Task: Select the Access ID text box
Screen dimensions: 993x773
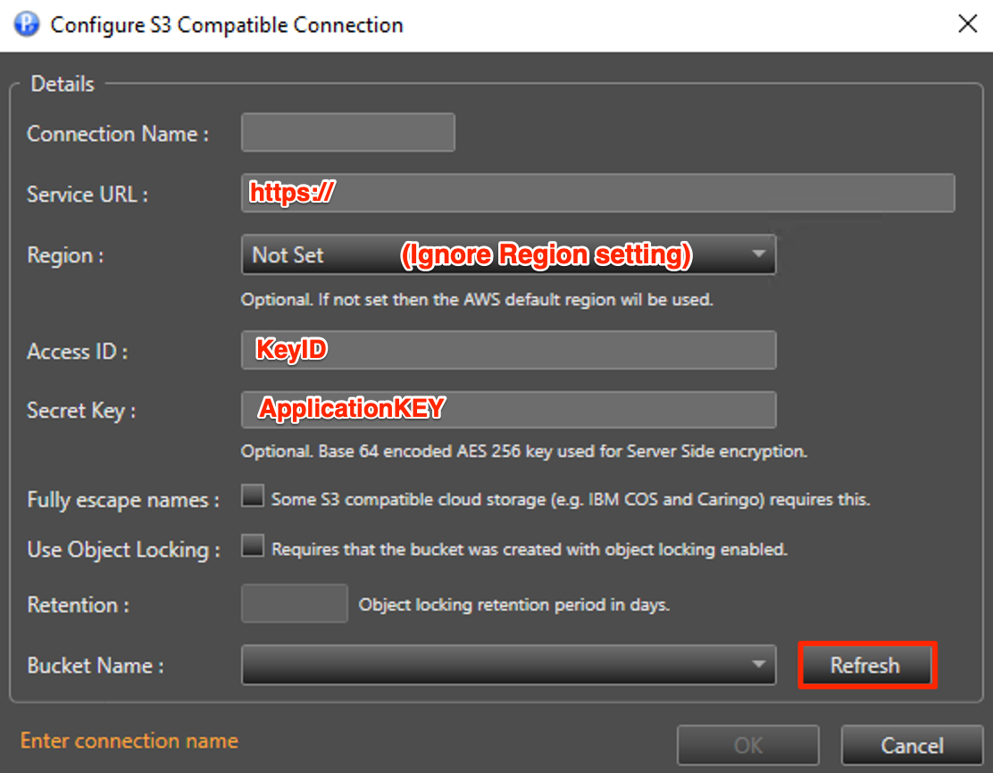Action: [x=508, y=350]
